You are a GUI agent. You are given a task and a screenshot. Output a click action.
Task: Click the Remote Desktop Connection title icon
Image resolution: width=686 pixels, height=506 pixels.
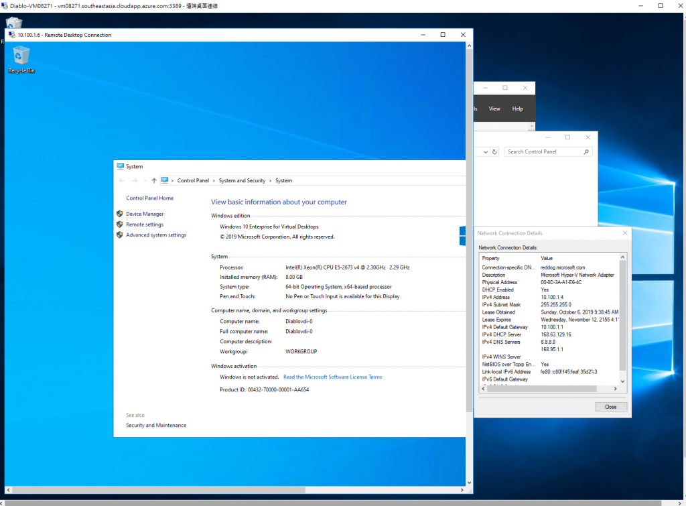(x=12, y=35)
